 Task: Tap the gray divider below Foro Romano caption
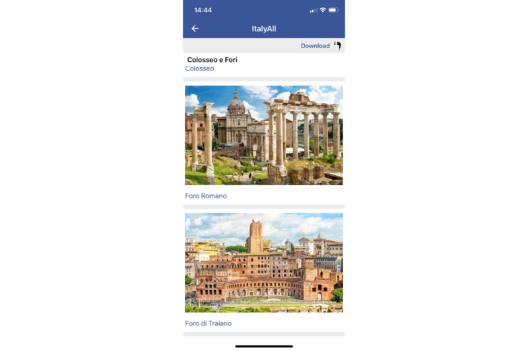(264, 207)
